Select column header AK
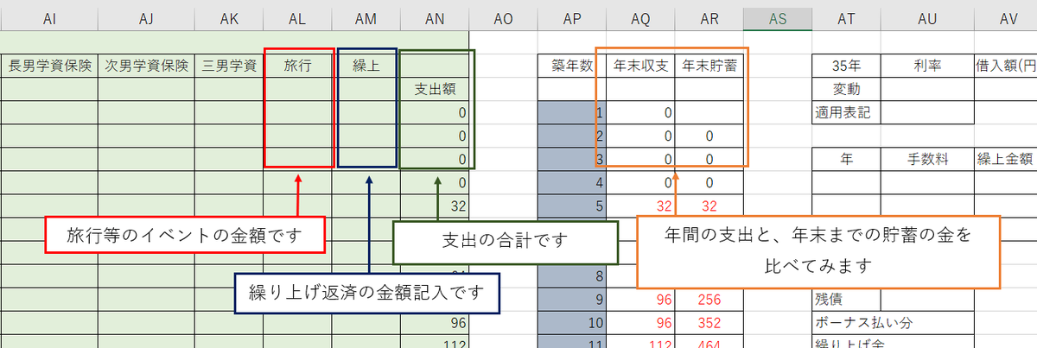 point(228,18)
